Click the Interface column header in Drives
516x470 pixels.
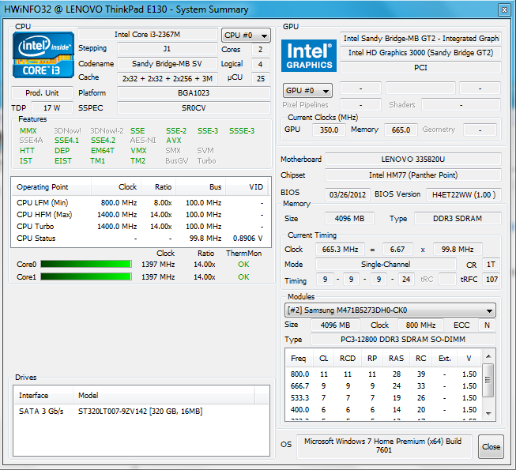coord(43,395)
